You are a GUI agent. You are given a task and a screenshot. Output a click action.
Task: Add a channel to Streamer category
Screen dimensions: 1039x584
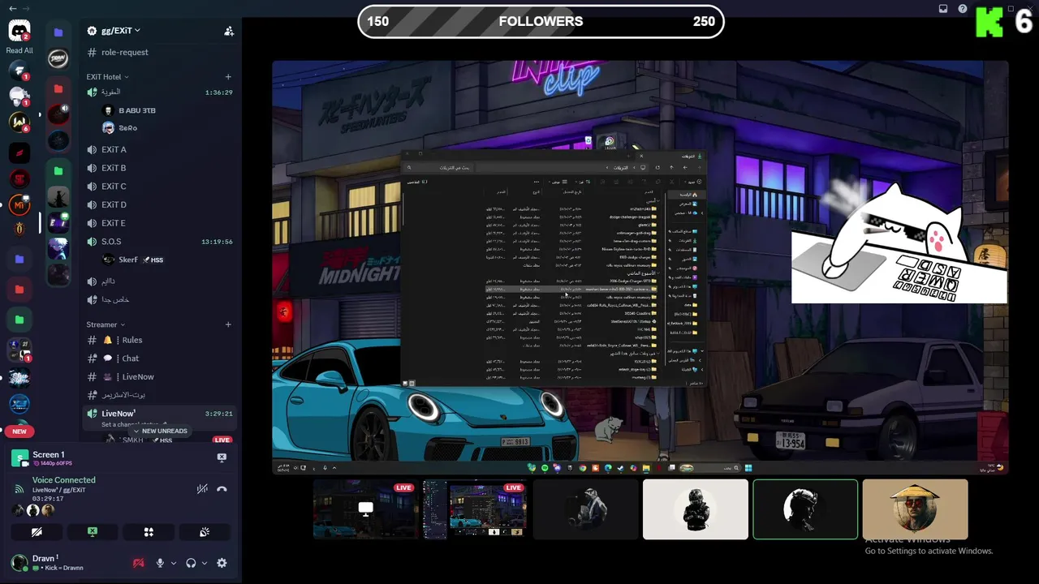228,324
